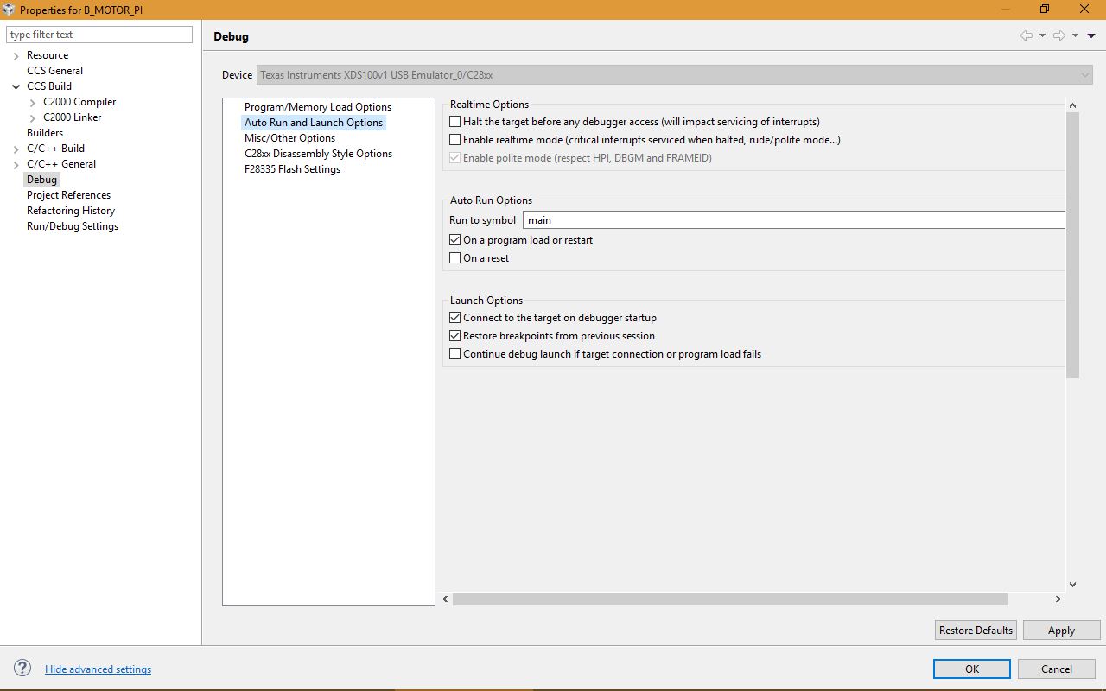Click the back navigation arrow icon
Screen dimensions: 1106x691
[1027, 35]
